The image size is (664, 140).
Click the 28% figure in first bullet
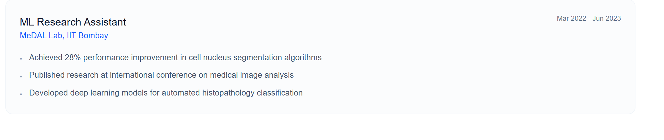(x=73, y=58)
